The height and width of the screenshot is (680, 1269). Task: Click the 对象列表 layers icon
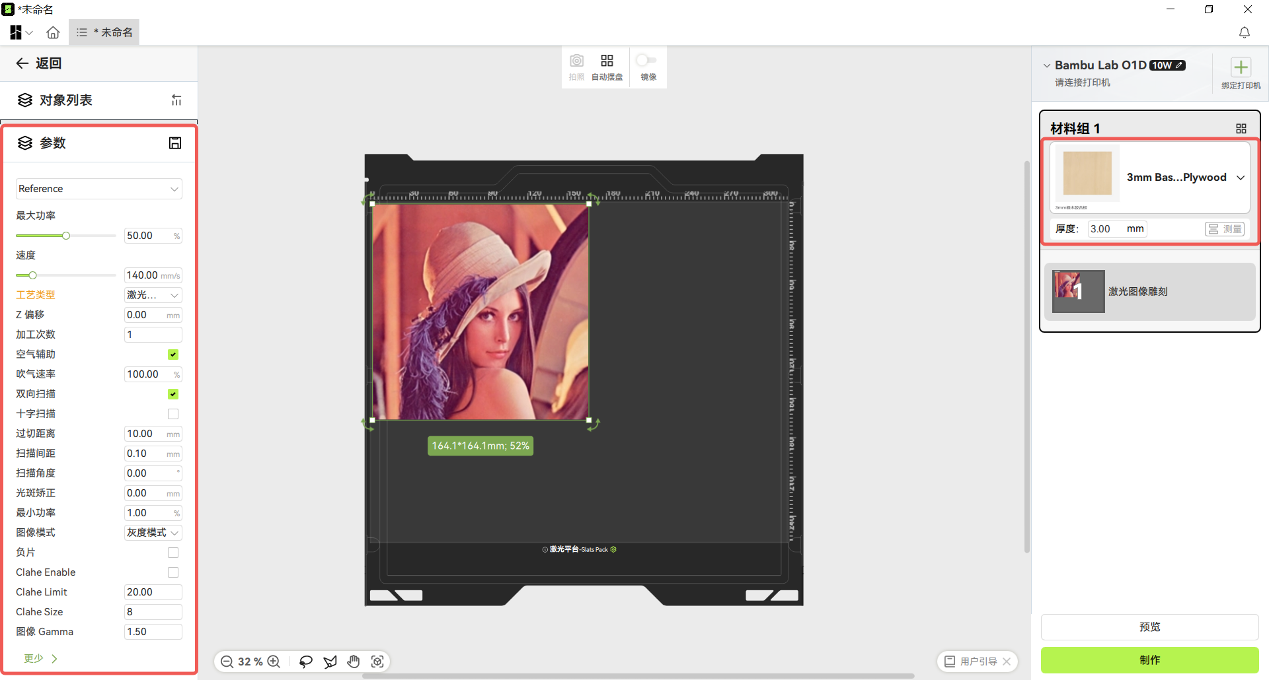(x=25, y=100)
